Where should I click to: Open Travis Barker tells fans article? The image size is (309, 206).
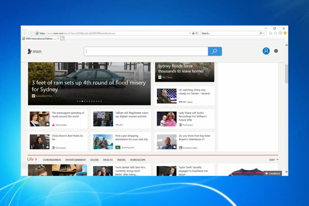click(x=130, y=171)
